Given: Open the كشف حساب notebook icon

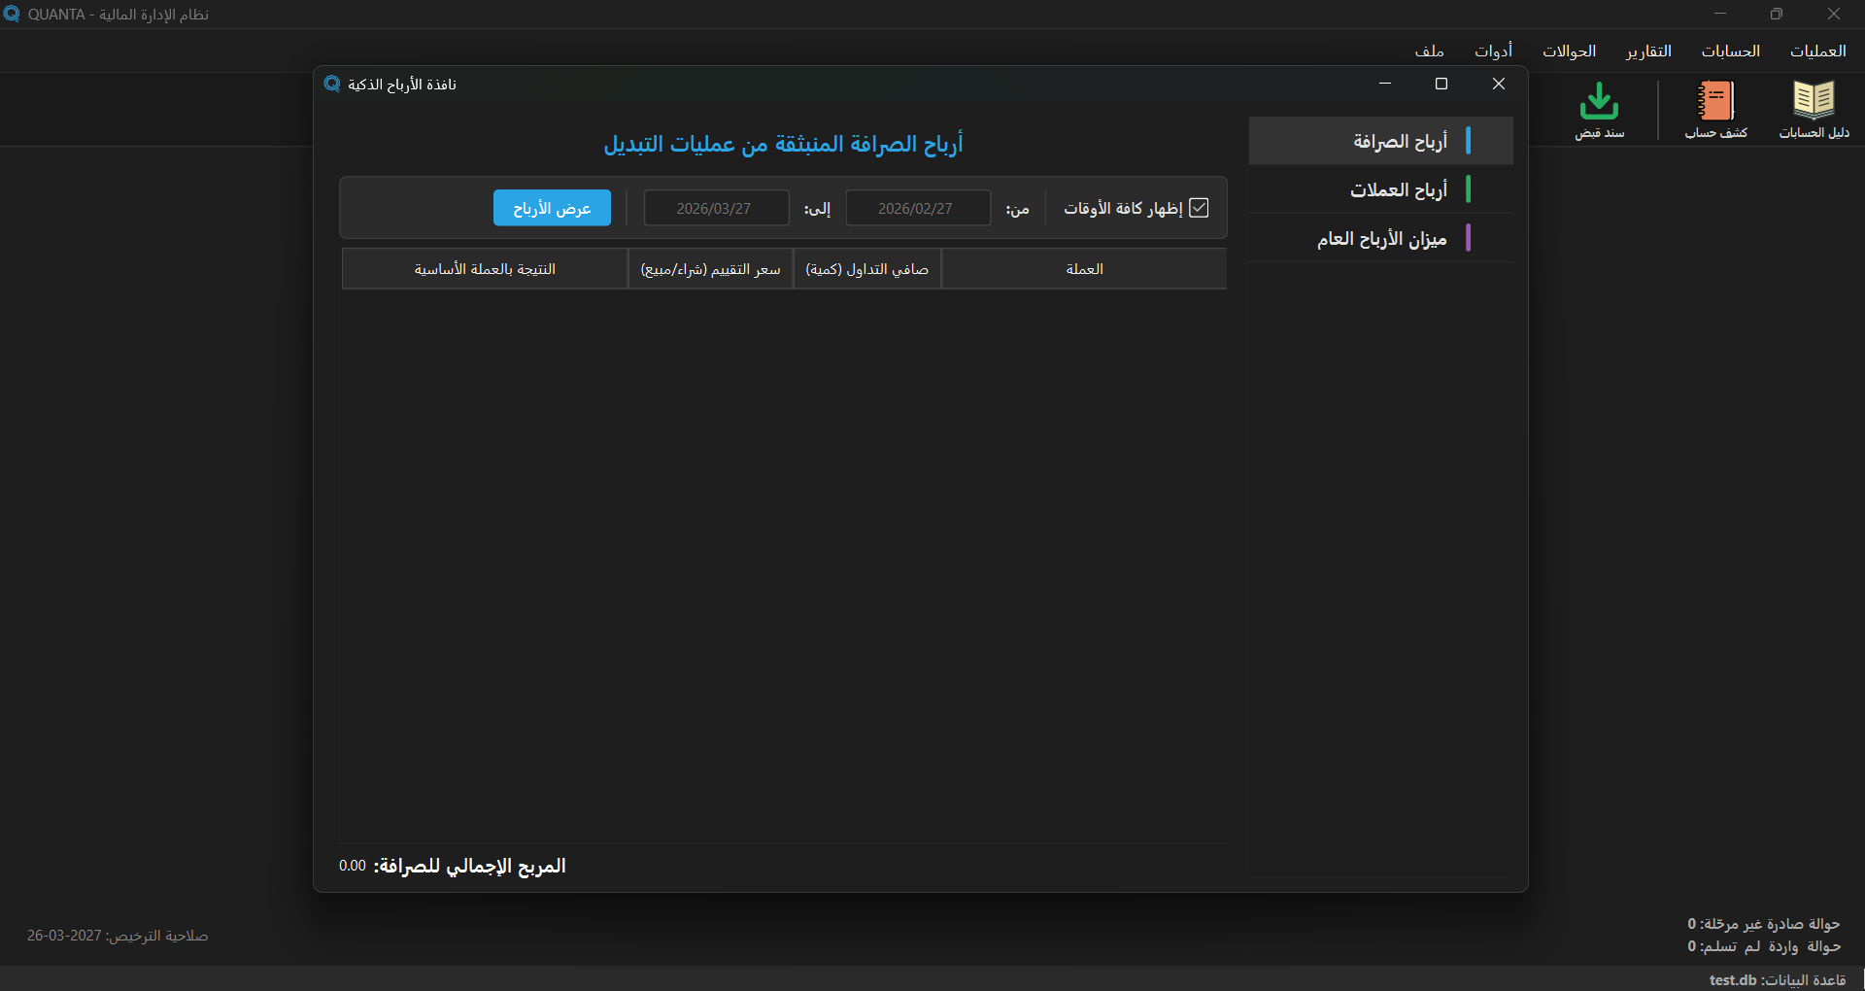Looking at the screenshot, I should point(1715,101).
